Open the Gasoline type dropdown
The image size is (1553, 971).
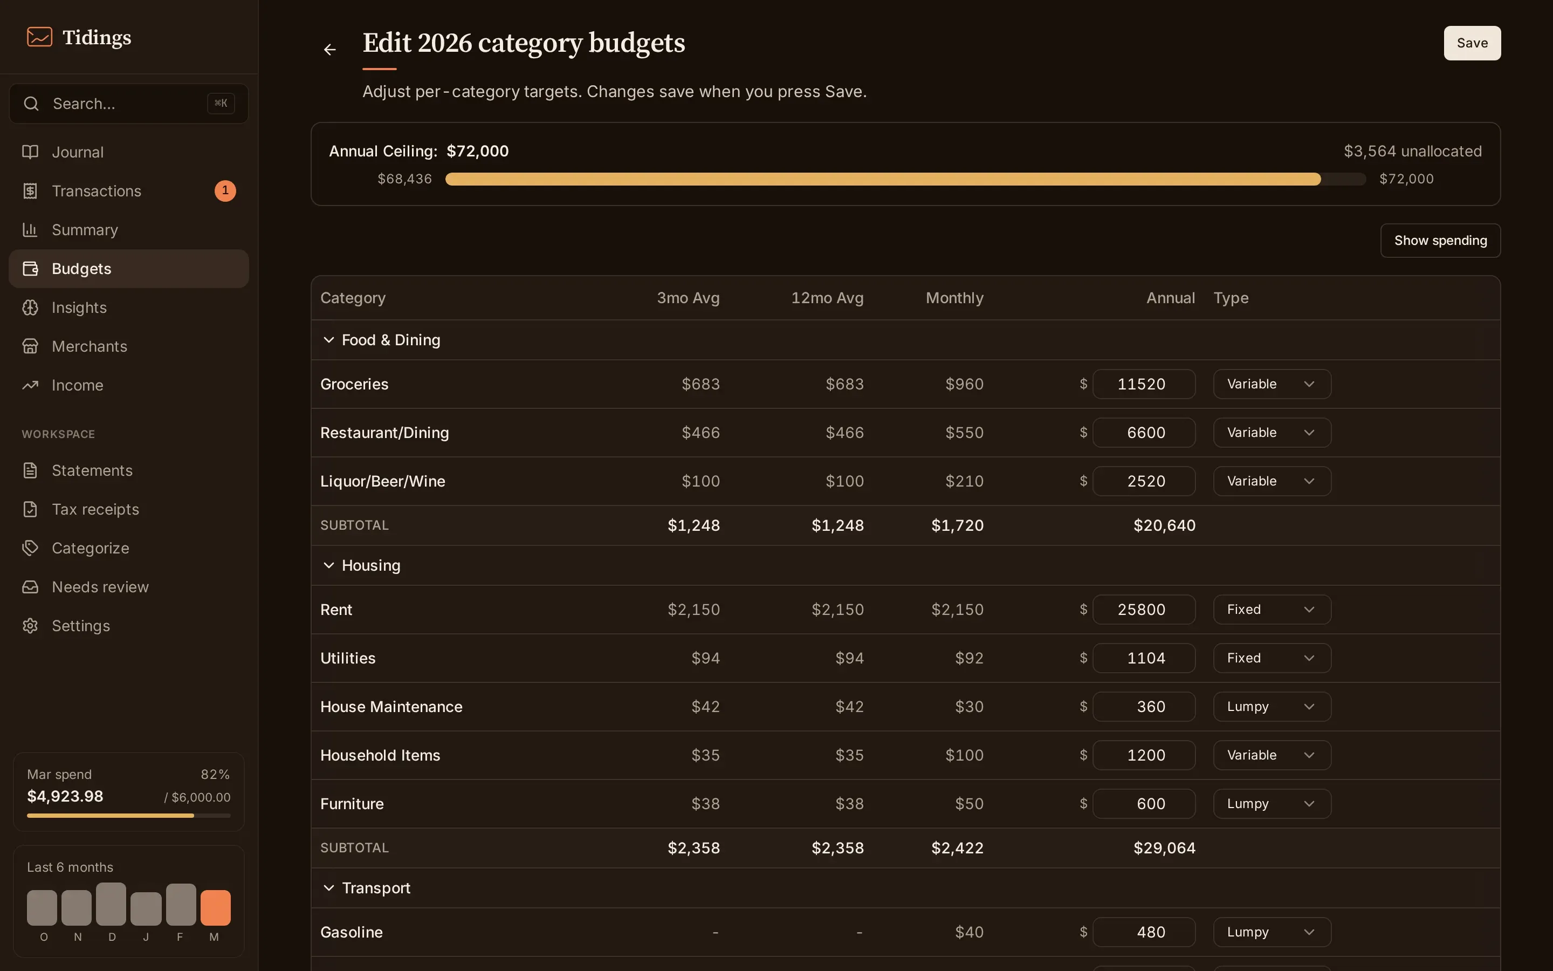tap(1272, 932)
